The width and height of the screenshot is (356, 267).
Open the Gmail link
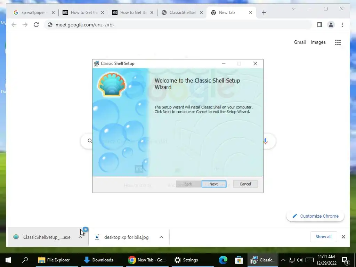click(x=300, y=42)
